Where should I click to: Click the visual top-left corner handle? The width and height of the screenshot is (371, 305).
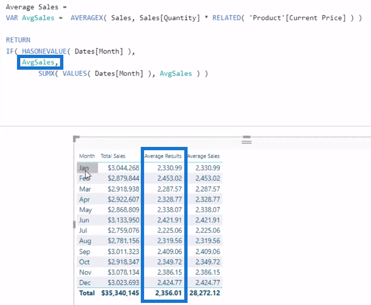[76, 139]
